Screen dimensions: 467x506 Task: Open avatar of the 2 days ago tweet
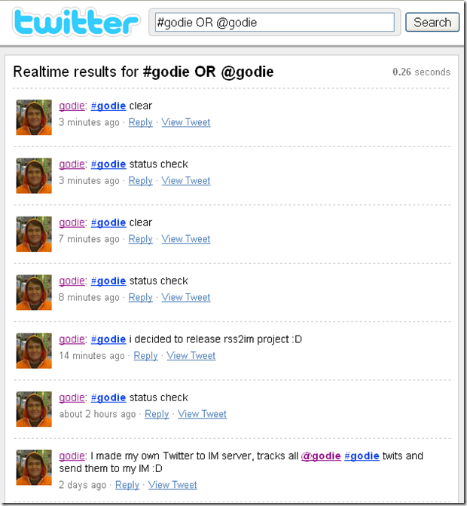34,468
